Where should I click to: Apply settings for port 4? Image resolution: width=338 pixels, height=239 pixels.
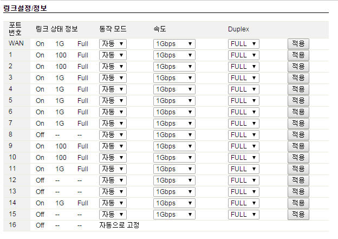click(x=298, y=89)
